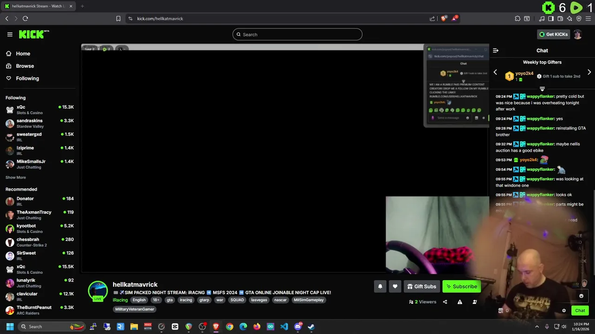Open Brave Rewards triangle icon
The height and width of the screenshot is (334, 595).
click(x=455, y=19)
